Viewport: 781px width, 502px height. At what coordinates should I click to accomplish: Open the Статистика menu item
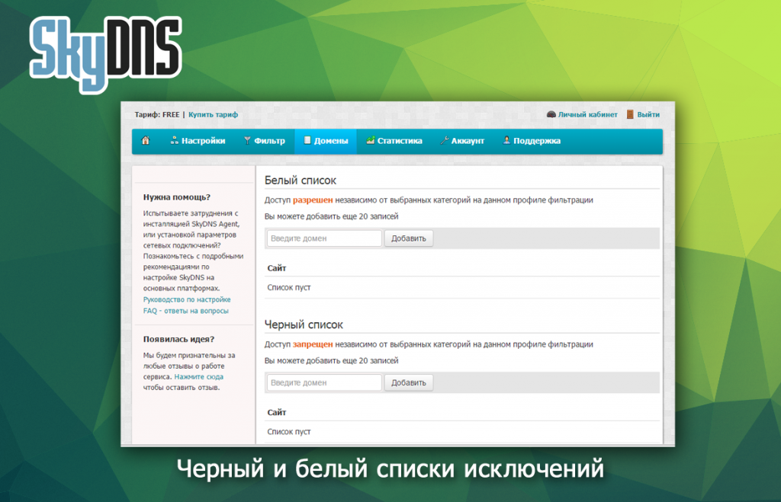coord(394,141)
